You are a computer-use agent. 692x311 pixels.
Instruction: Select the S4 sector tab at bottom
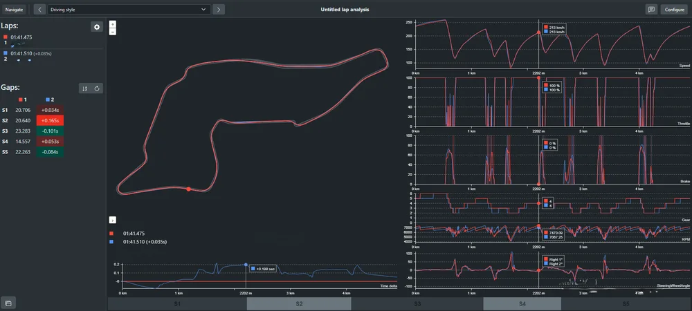(522, 304)
